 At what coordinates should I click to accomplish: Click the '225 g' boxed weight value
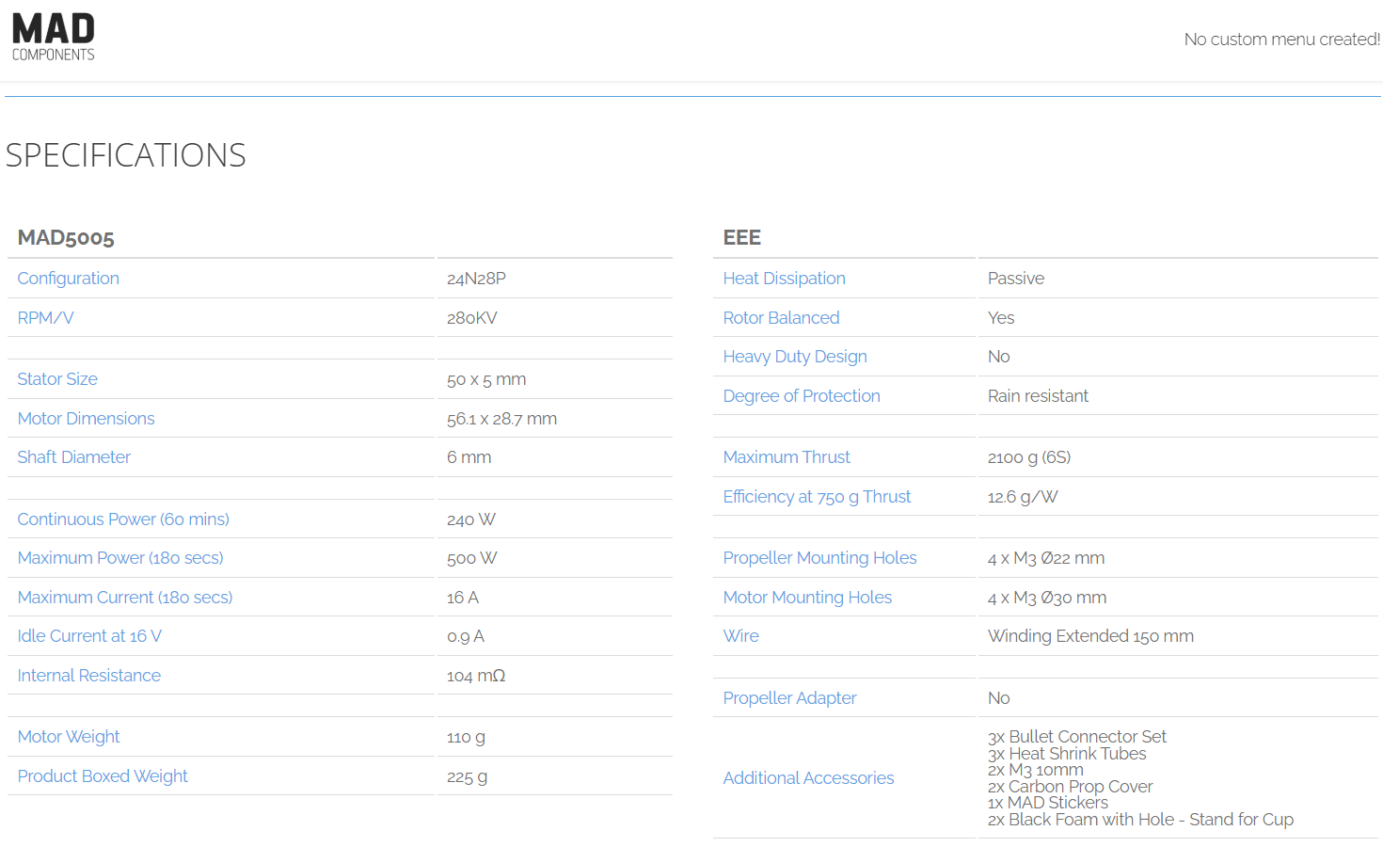tap(467, 776)
